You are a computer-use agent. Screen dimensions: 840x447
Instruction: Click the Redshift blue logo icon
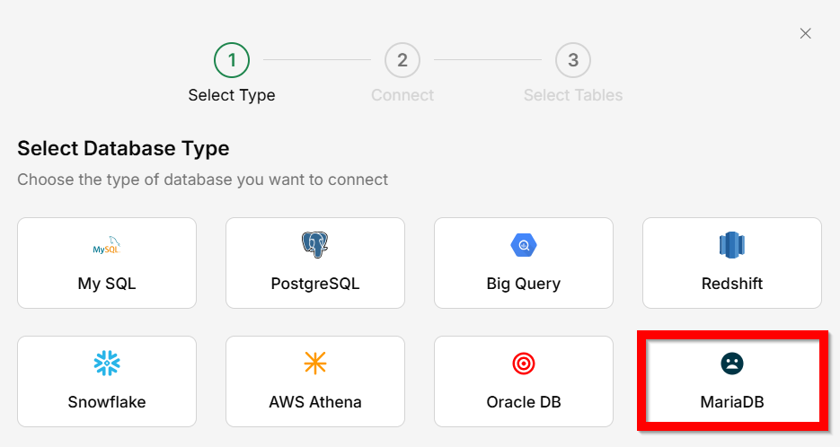731,244
